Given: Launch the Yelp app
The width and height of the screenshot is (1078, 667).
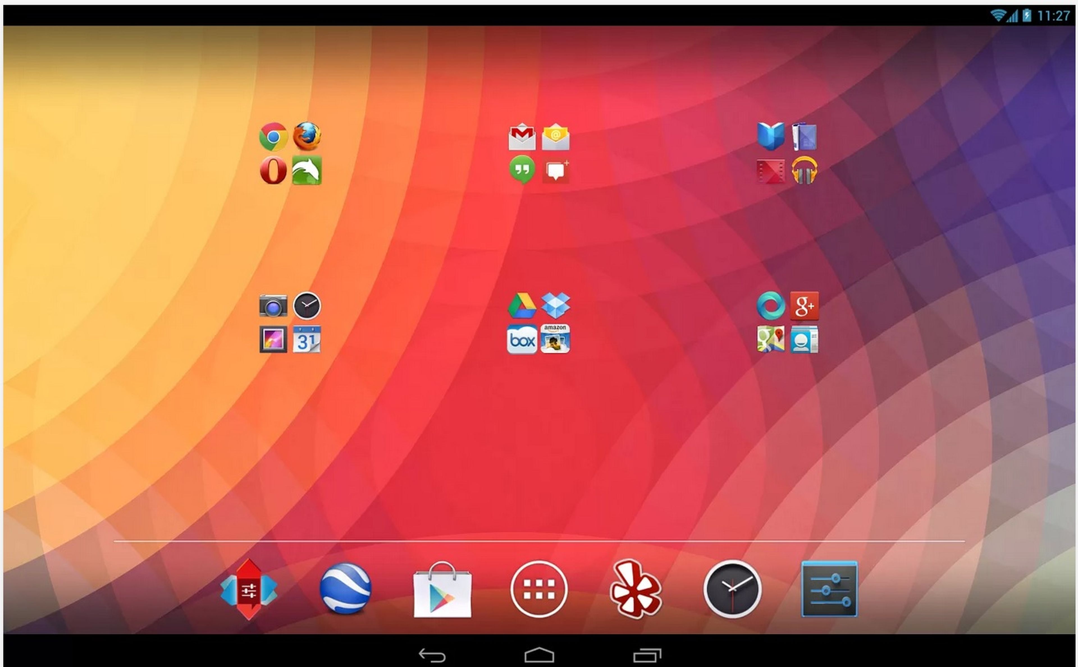Looking at the screenshot, I should (x=635, y=589).
